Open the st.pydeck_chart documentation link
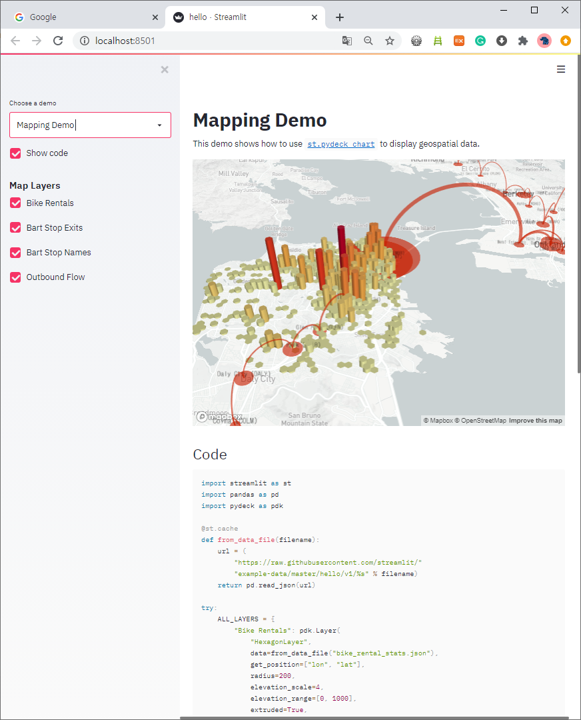The image size is (581, 720). pos(341,144)
